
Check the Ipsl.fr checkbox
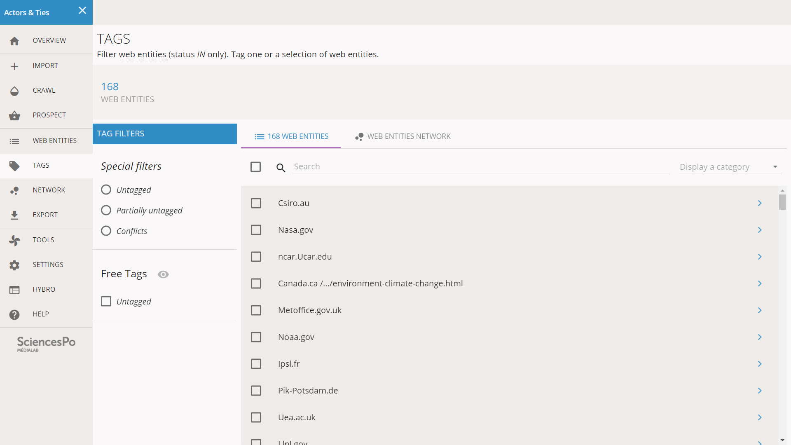pyautogui.click(x=256, y=364)
